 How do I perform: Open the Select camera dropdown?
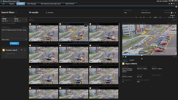click(x=14, y=39)
